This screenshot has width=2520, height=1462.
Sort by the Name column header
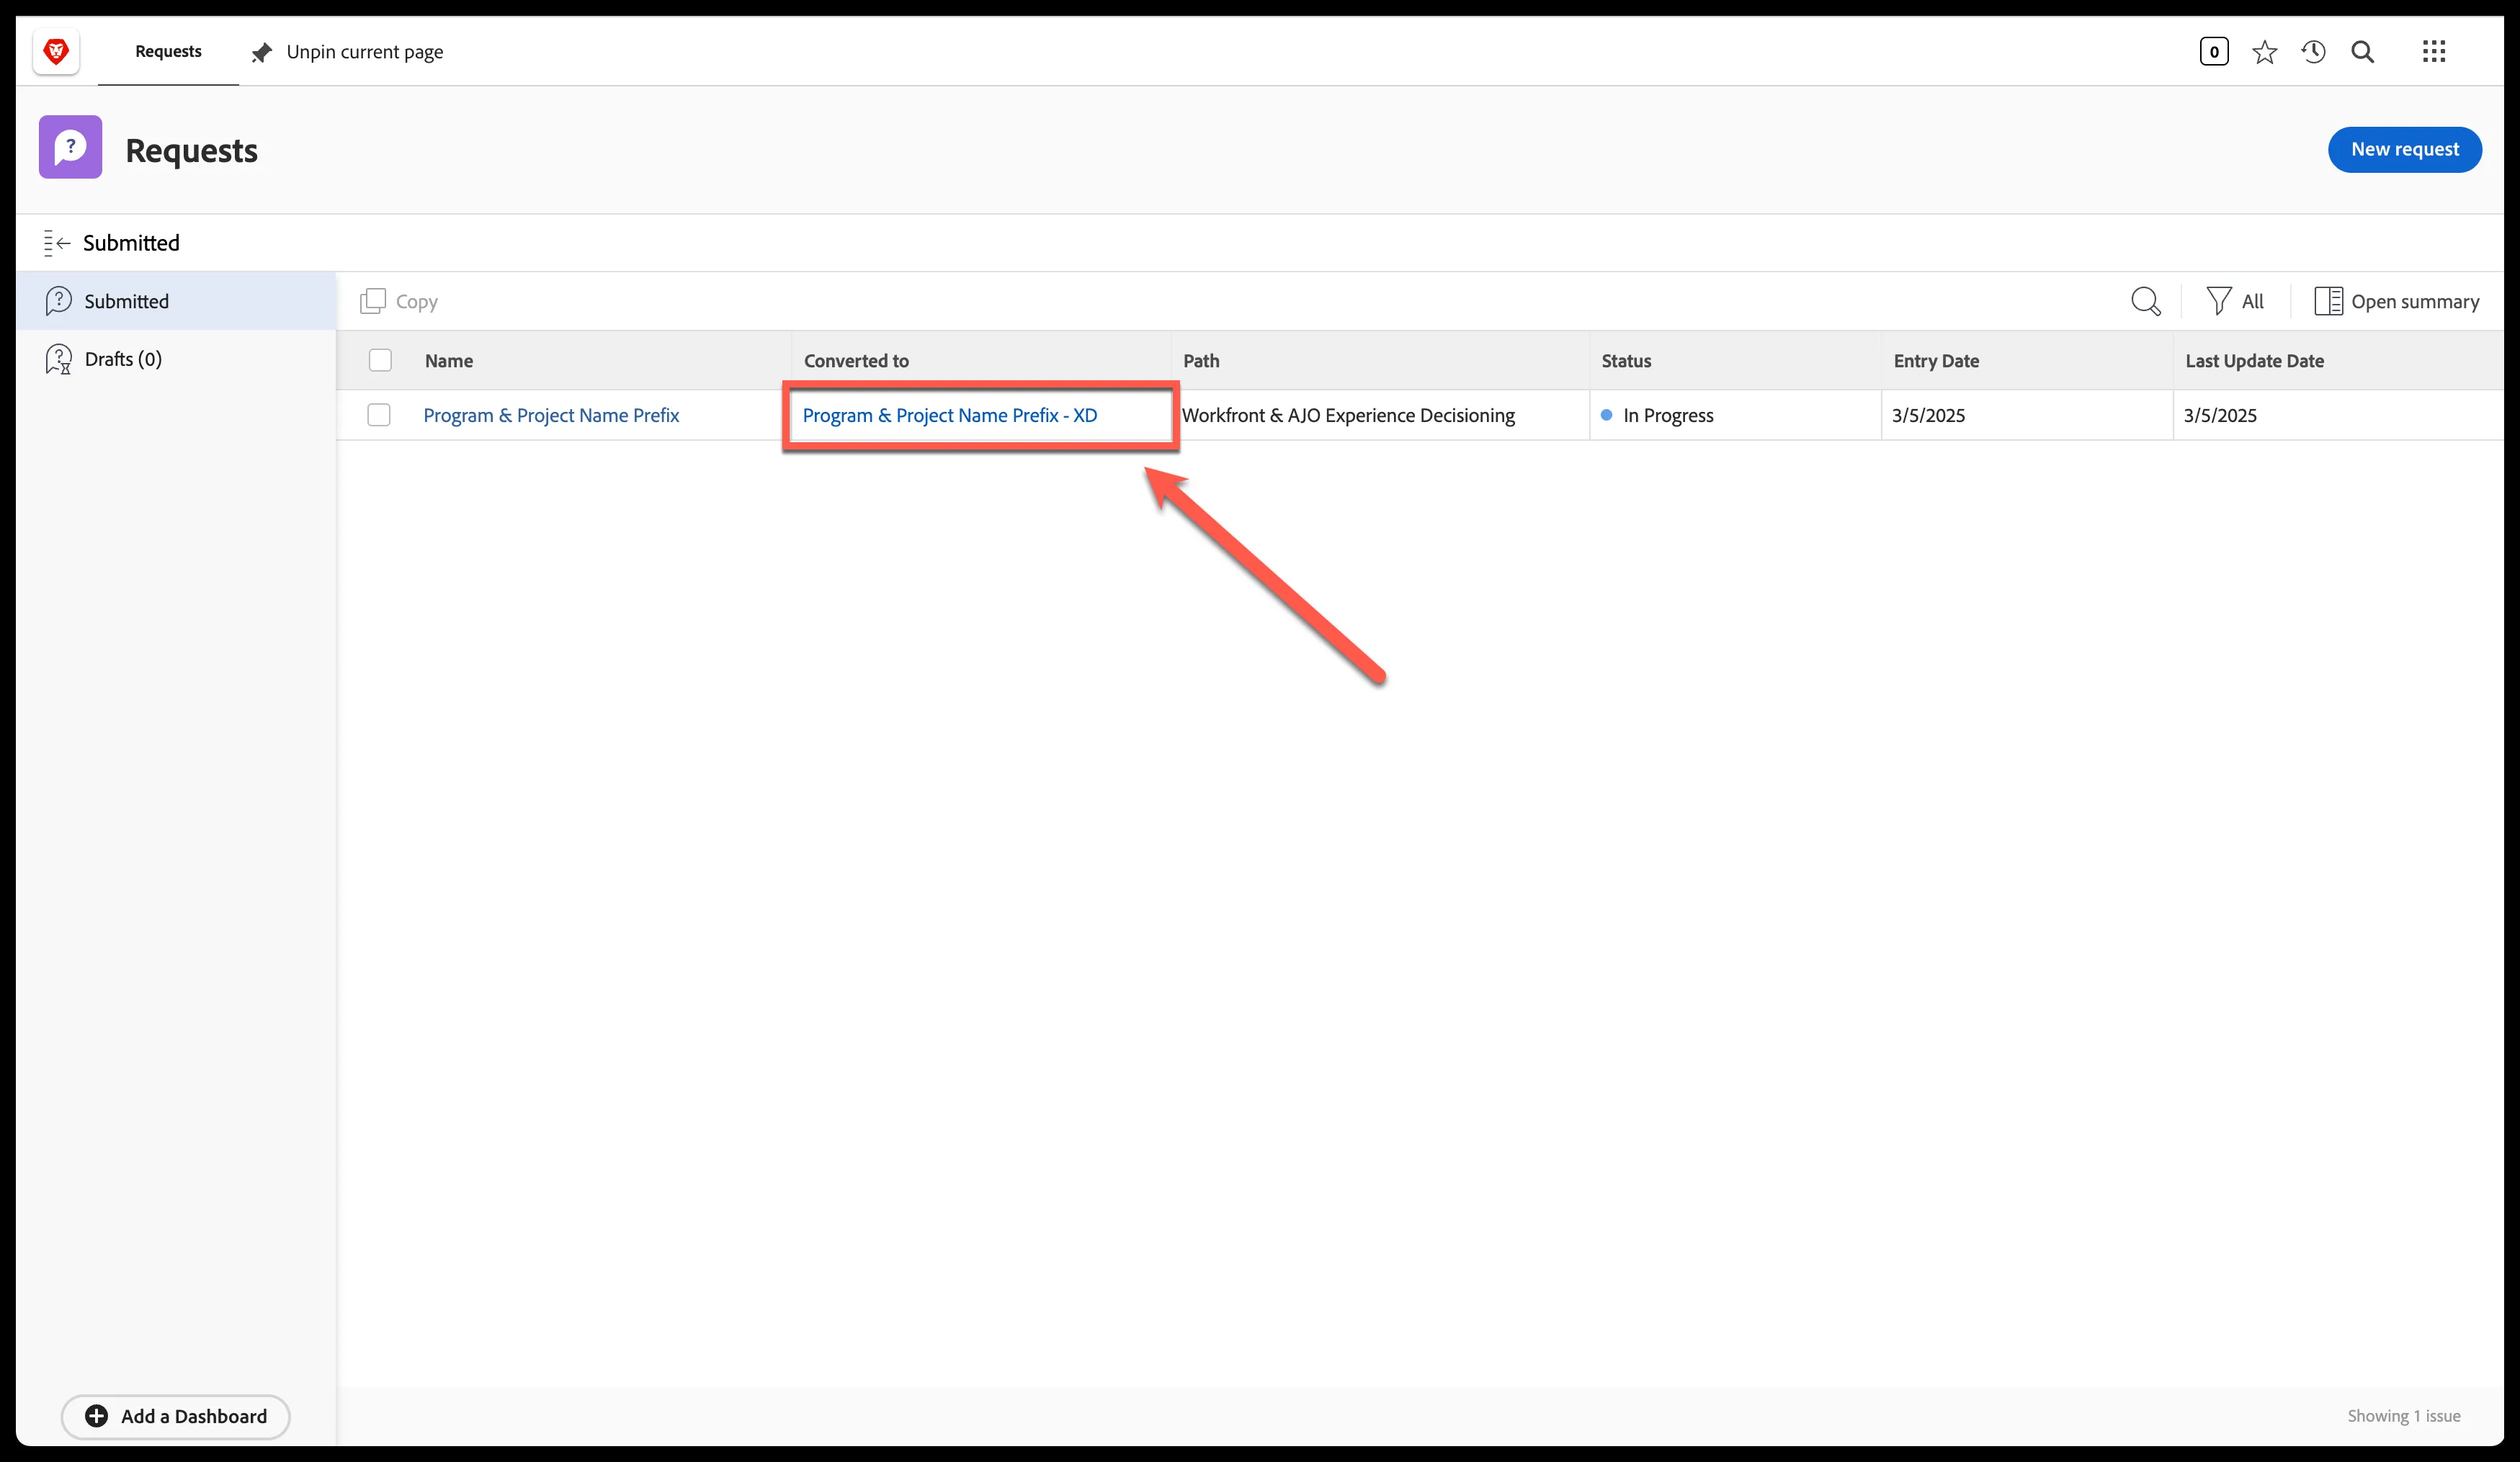(449, 361)
